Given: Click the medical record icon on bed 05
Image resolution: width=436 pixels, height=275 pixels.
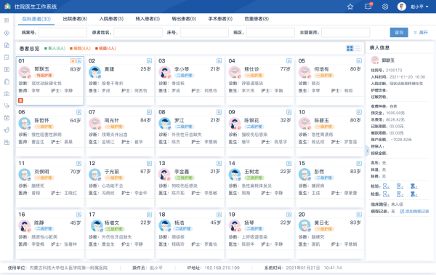Looking at the screenshot, I should [x=359, y=60].
